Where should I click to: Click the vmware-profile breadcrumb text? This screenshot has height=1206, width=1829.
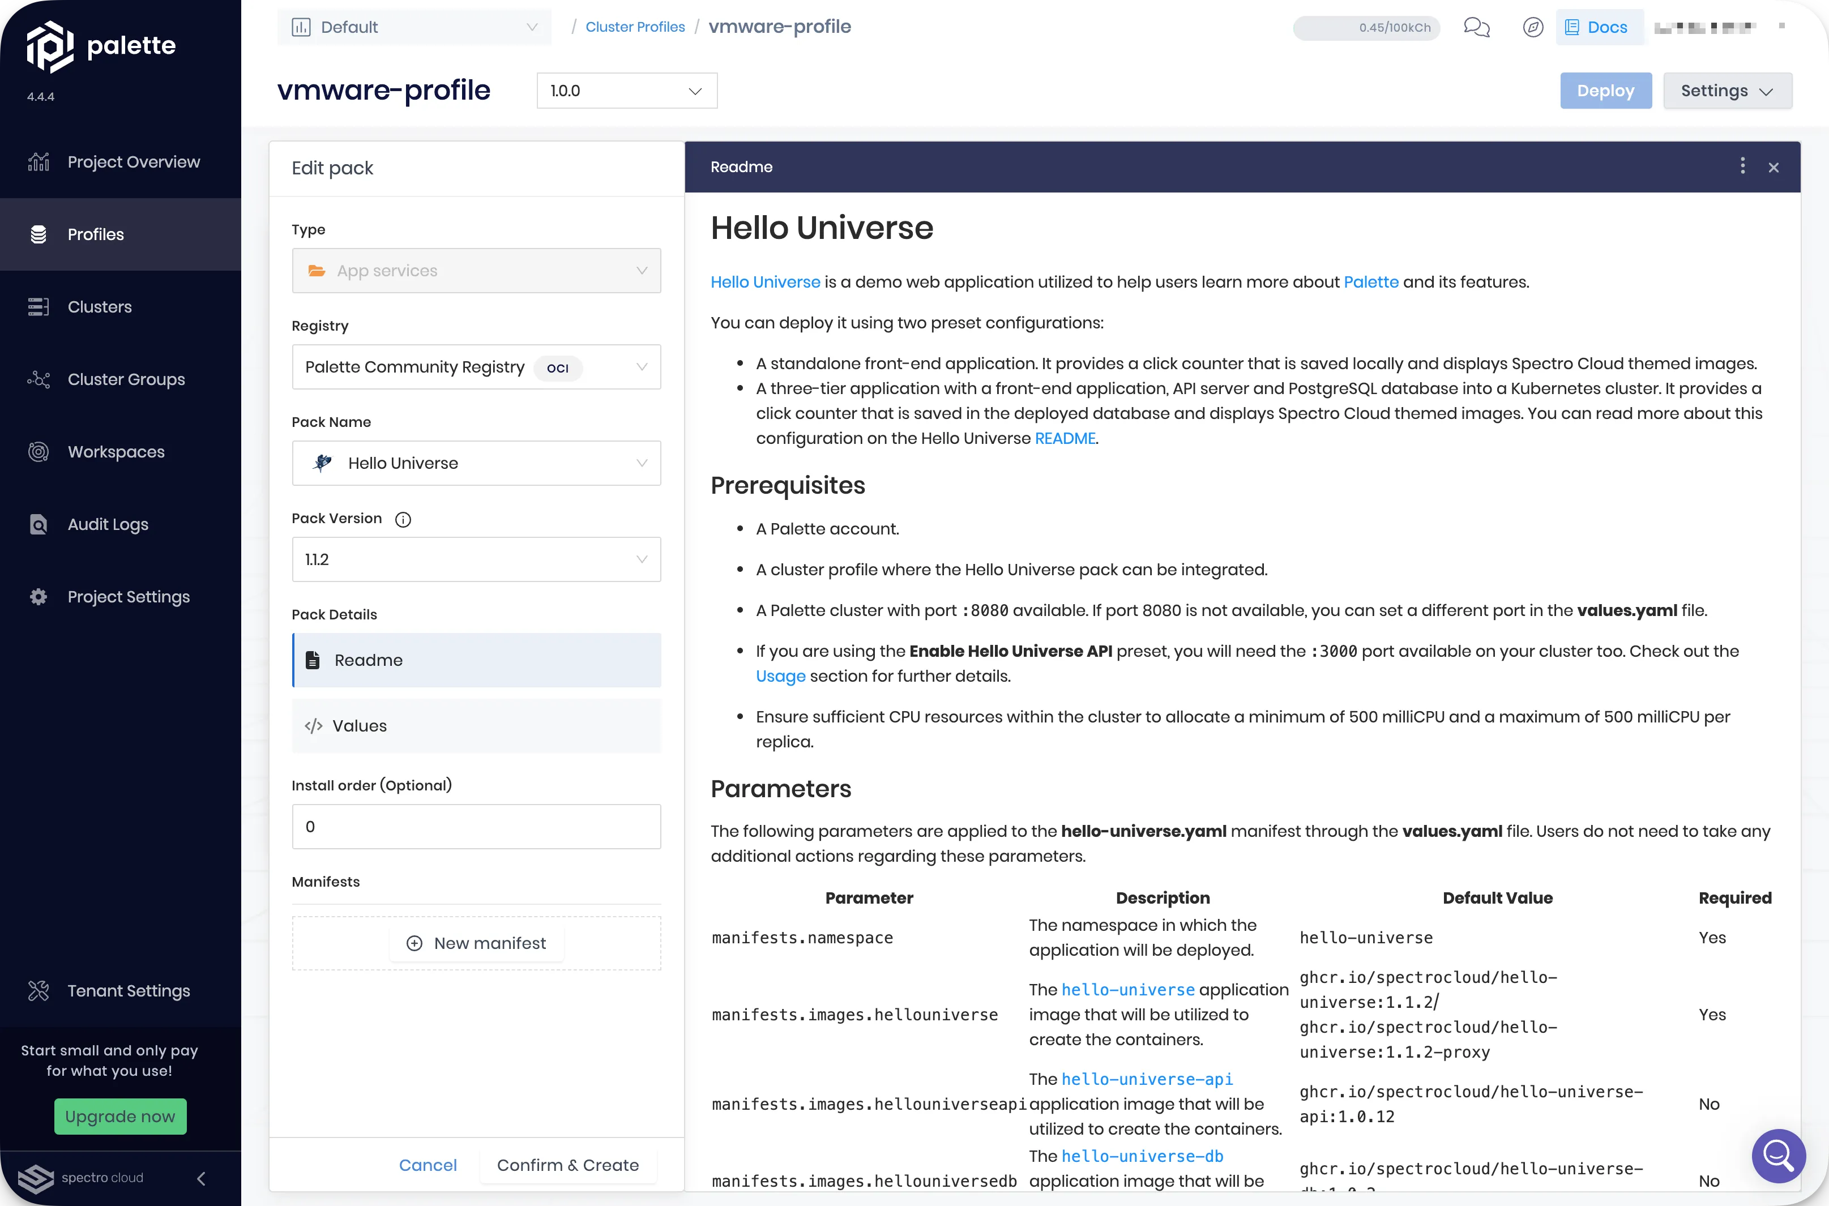click(x=779, y=27)
